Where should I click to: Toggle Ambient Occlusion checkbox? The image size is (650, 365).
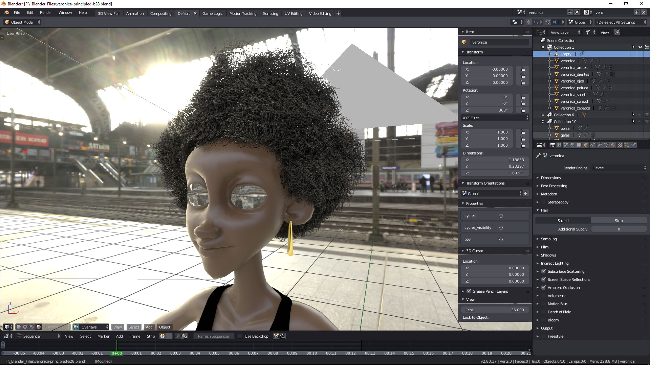(x=544, y=288)
